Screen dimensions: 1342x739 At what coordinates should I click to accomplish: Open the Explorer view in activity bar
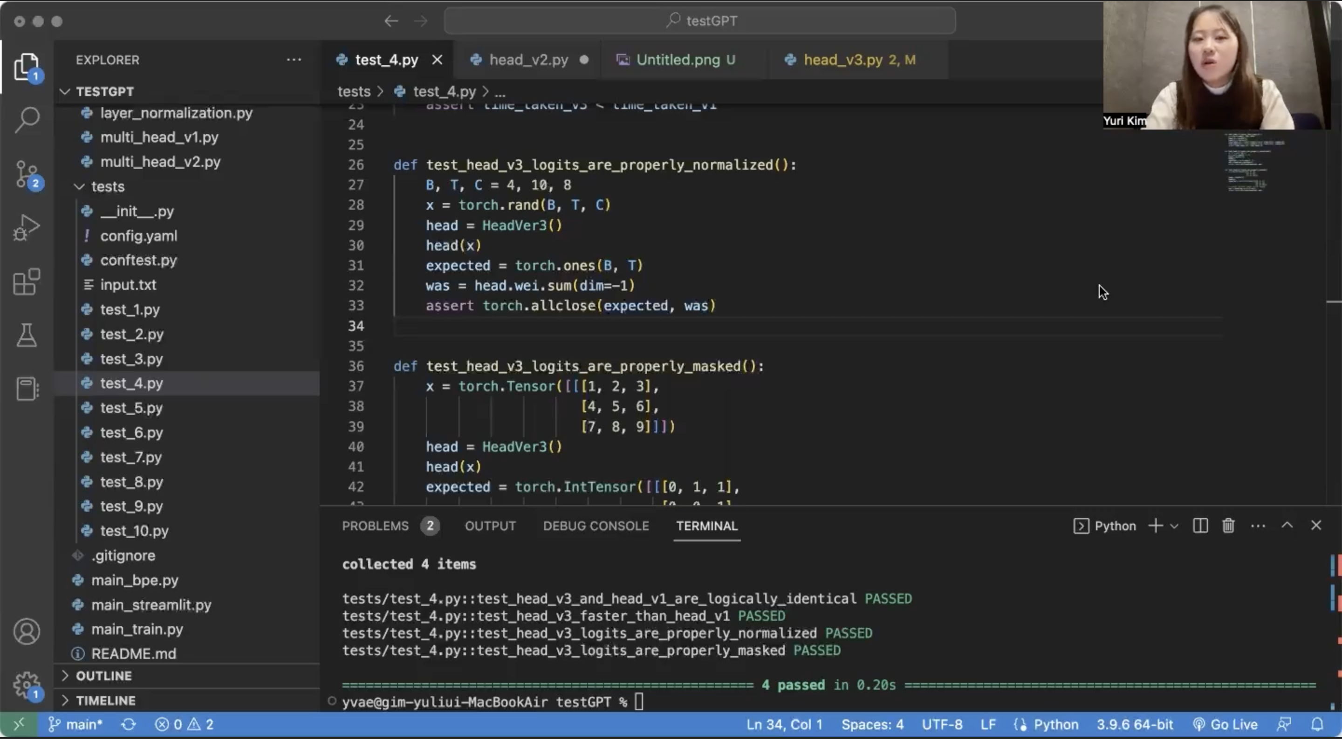pos(27,67)
